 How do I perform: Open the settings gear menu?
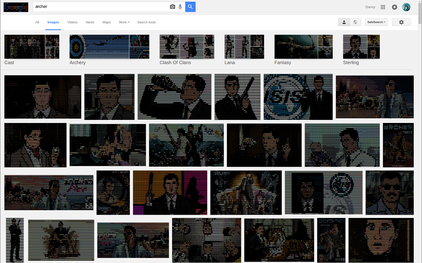point(401,22)
